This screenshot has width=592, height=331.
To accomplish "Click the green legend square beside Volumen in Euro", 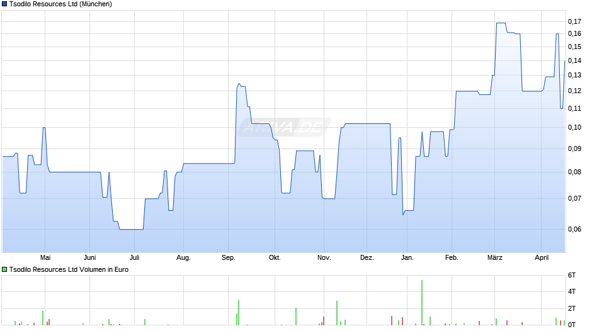I will tap(4, 269).
